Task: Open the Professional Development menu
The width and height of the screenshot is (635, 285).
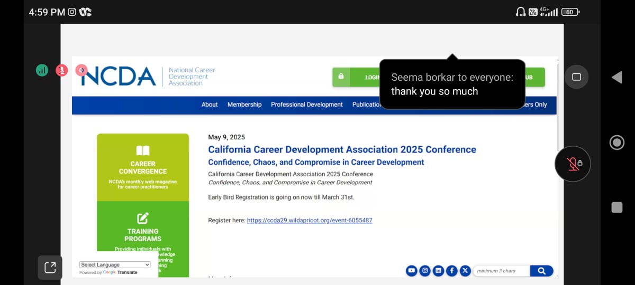Action: tap(307, 104)
